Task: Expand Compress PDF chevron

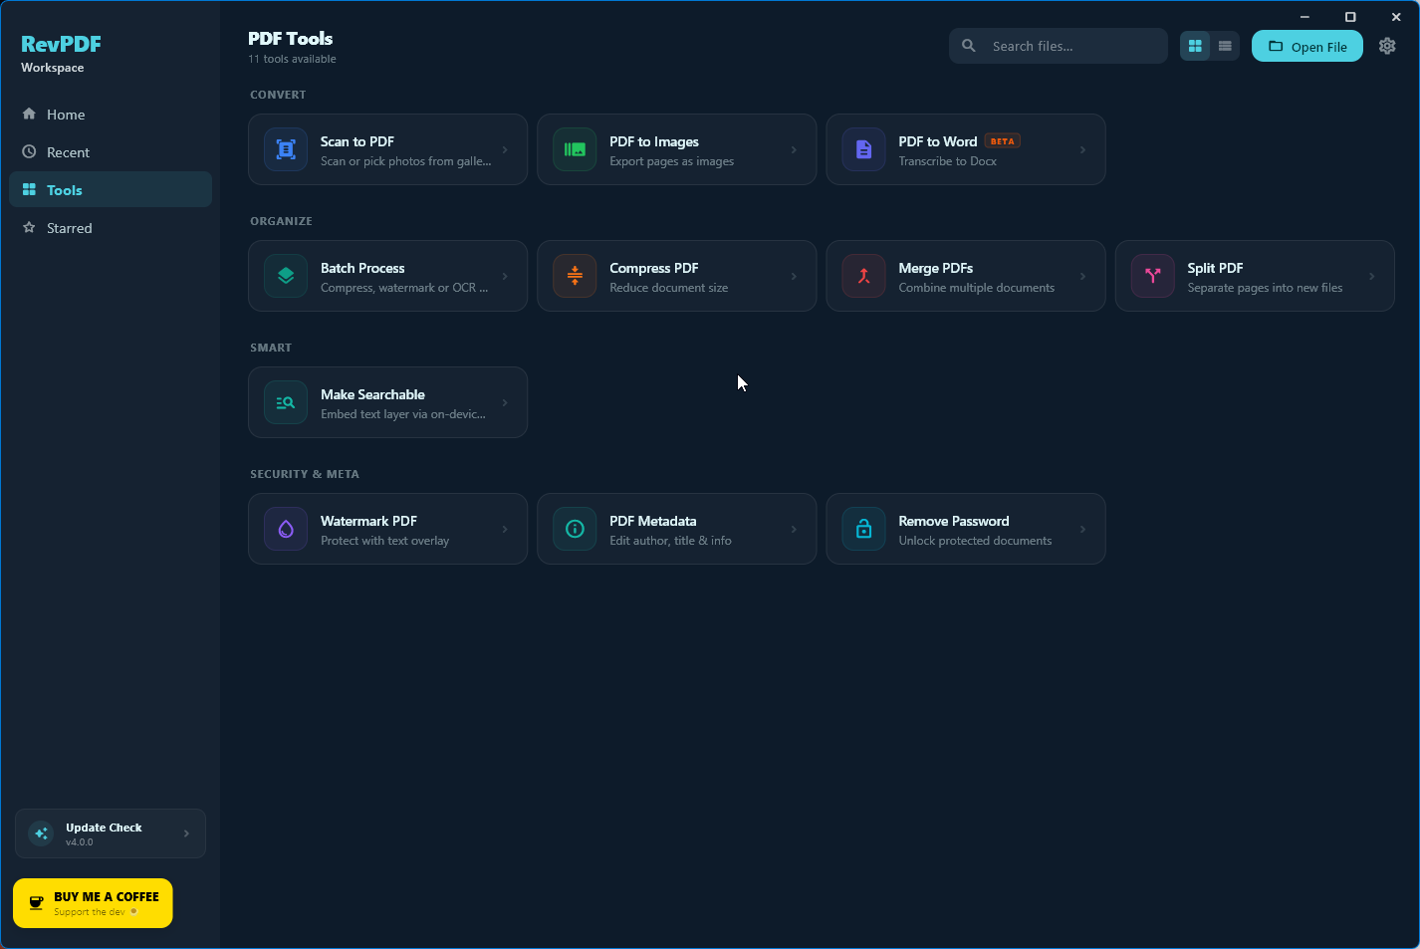Action: coord(794,276)
